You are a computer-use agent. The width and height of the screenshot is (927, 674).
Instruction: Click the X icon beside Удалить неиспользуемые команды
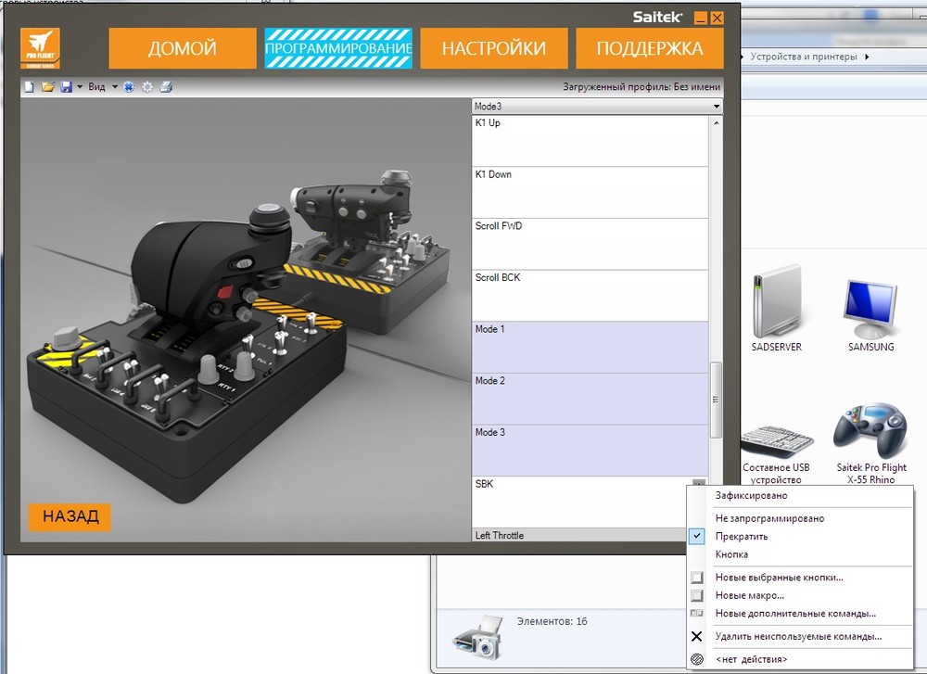697,637
